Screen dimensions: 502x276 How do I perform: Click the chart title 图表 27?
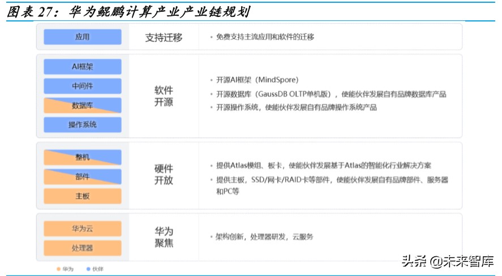128,12
